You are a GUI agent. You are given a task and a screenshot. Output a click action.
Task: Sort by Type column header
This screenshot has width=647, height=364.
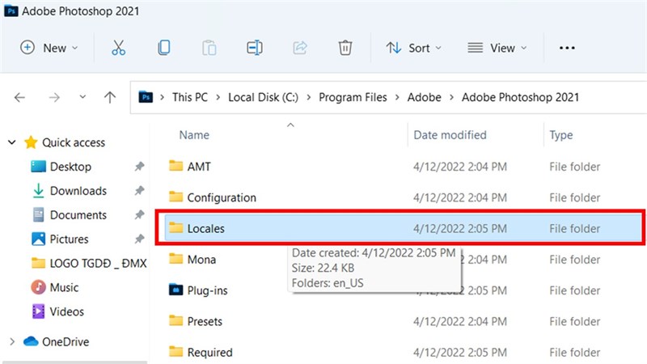[x=560, y=135]
